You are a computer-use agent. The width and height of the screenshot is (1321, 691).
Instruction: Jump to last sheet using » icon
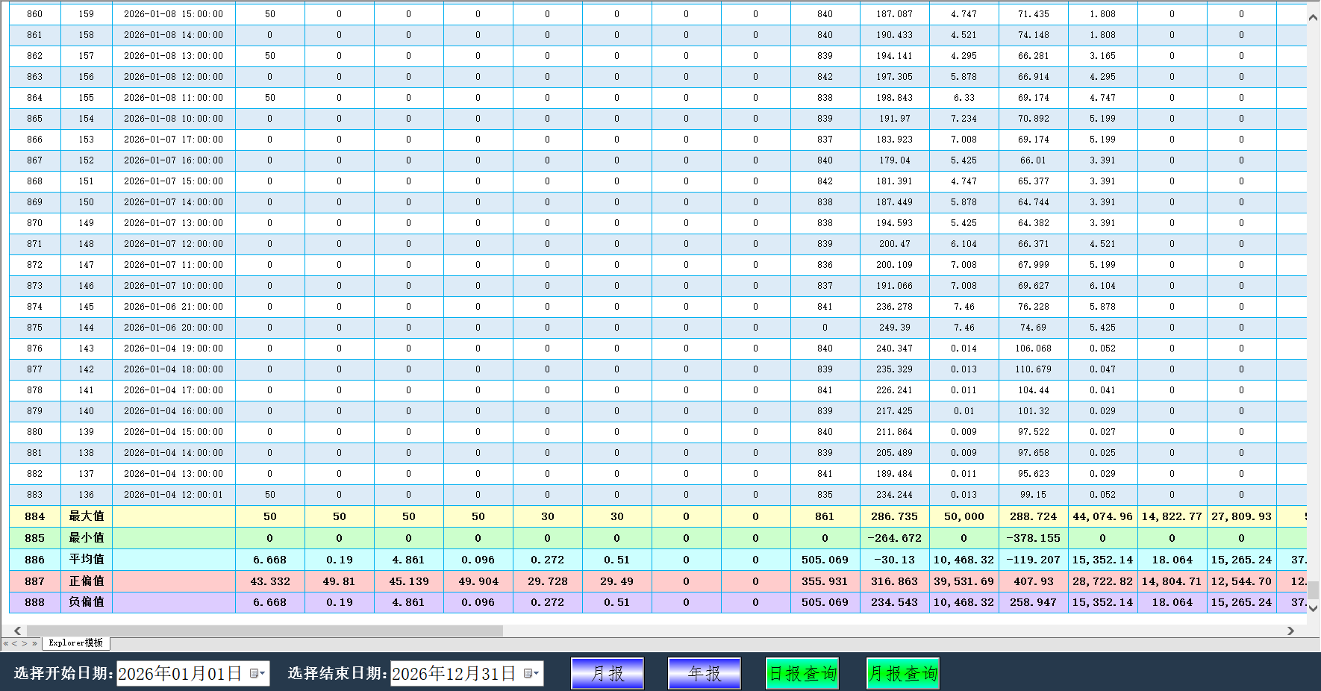tap(34, 642)
